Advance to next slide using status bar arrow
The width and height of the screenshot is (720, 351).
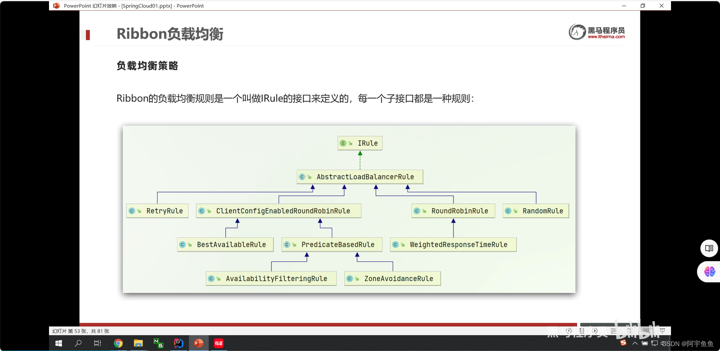pyautogui.click(x=595, y=331)
